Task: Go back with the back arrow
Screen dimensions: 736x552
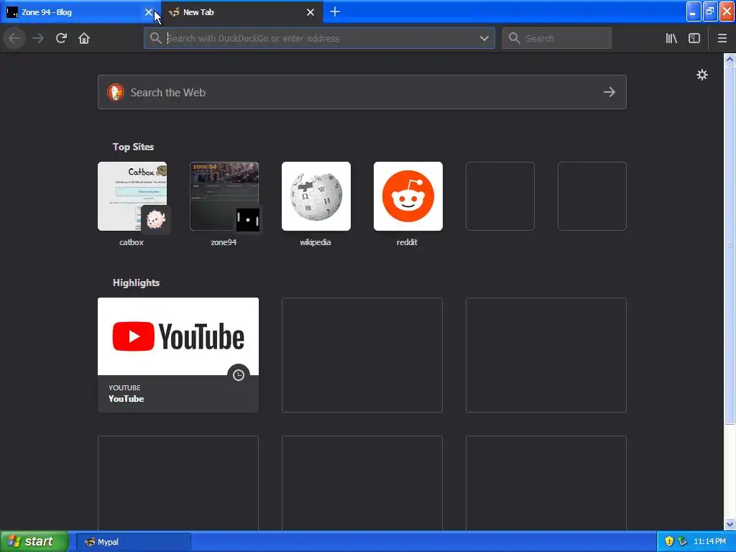Action: pos(14,38)
